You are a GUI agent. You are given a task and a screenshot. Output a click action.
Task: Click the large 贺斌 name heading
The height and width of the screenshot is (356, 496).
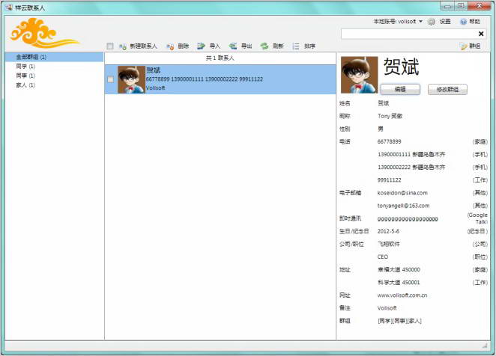[x=401, y=67]
